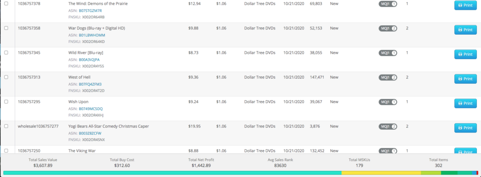The image size is (481, 177).
Task: Open ASIN link B003Z8ZCFW for Yogi Bears
Action: (x=90, y=133)
